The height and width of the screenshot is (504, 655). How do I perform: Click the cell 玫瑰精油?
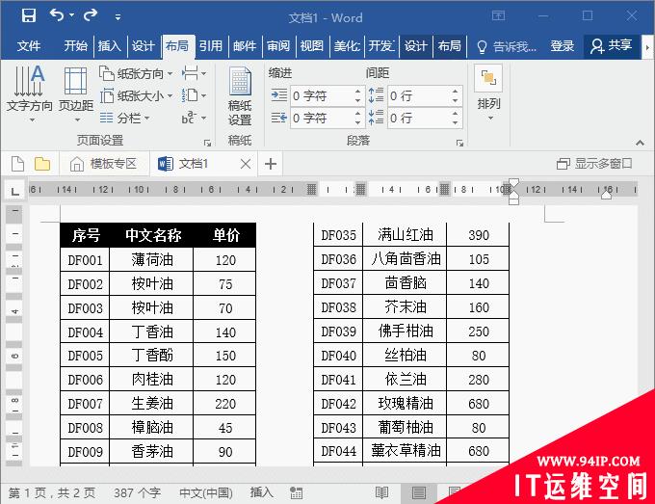click(405, 403)
